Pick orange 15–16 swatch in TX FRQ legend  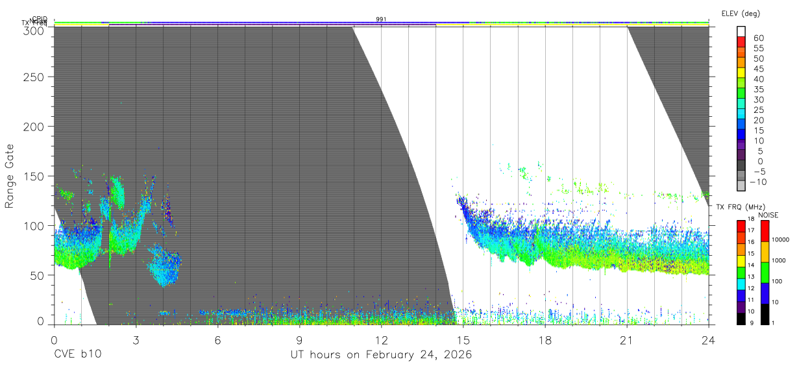point(741,249)
